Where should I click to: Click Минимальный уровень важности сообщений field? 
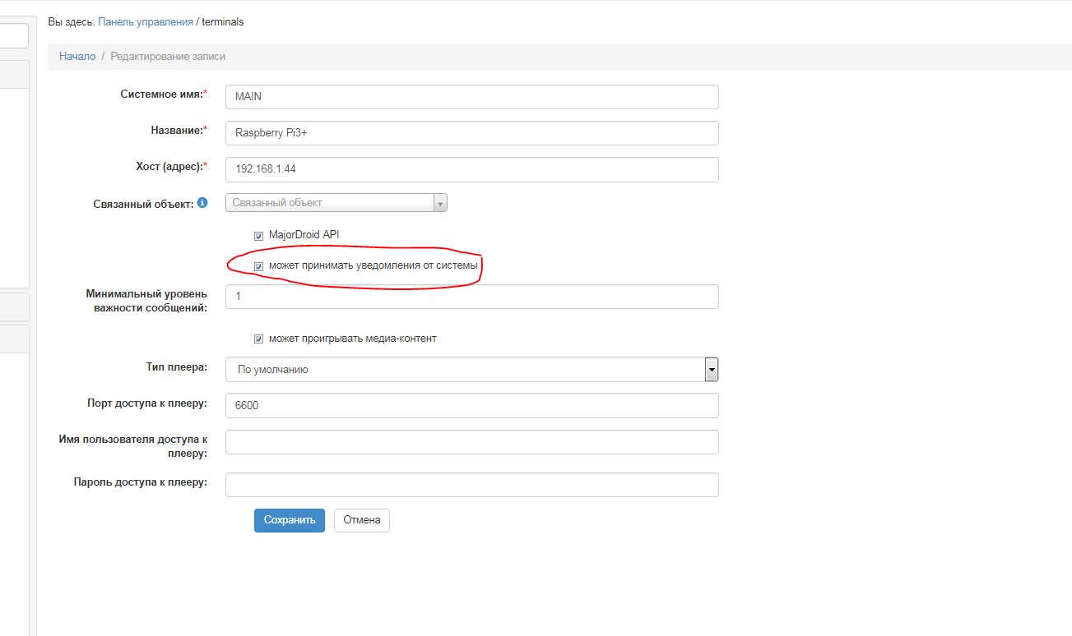(x=471, y=297)
